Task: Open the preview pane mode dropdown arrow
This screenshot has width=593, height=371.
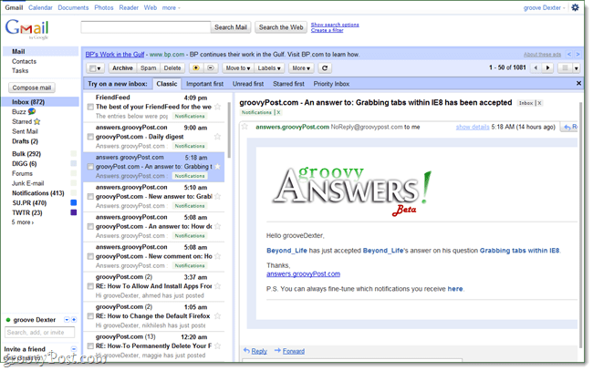Action: point(577,68)
